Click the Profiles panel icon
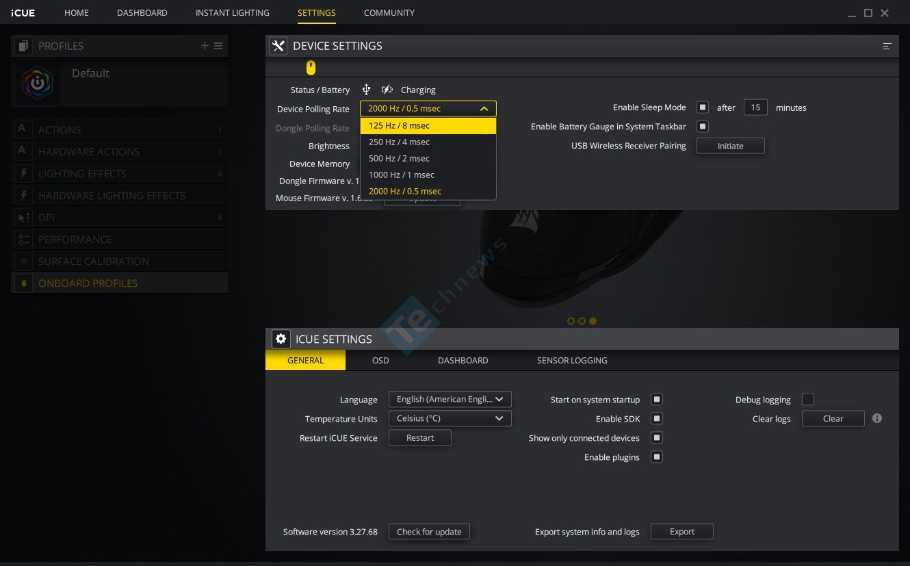The width and height of the screenshot is (910, 566). click(x=24, y=46)
